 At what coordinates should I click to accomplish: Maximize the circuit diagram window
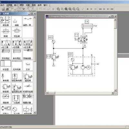tap(113, 16)
